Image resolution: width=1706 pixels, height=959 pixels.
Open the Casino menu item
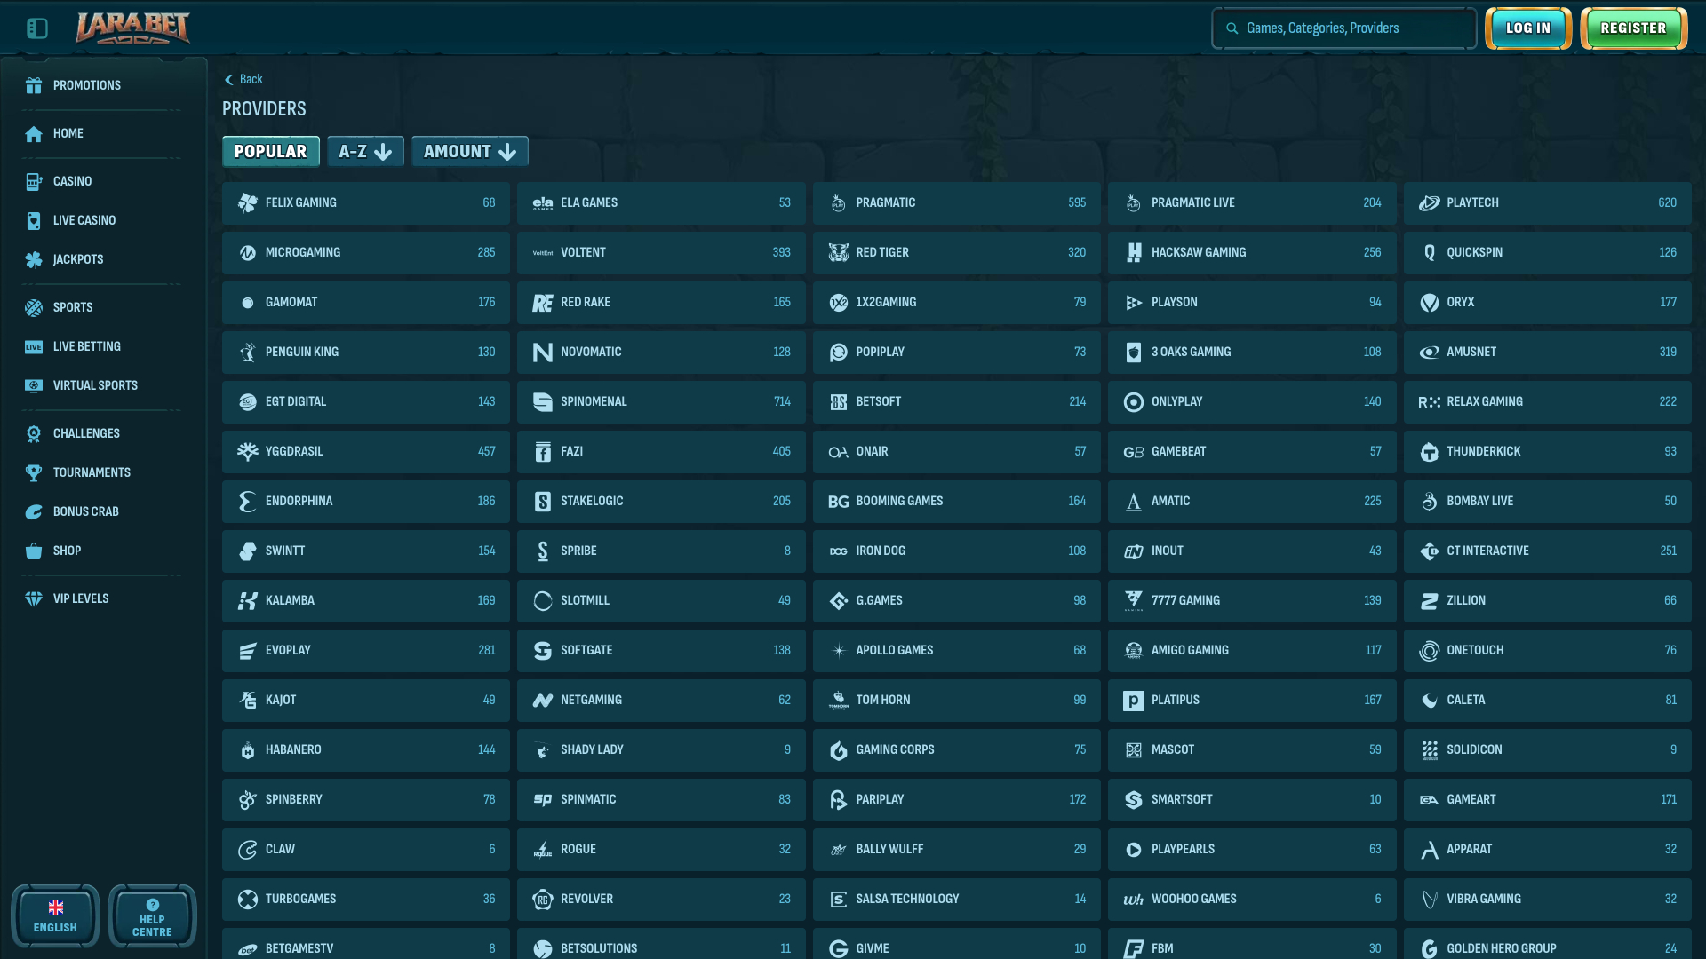tap(34, 181)
